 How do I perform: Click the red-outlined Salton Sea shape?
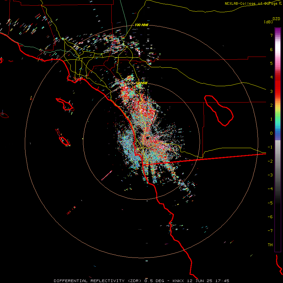tap(219, 110)
